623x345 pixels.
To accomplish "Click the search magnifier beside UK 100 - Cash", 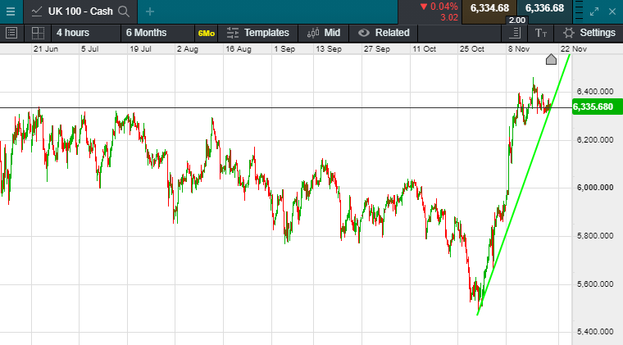I will (124, 11).
